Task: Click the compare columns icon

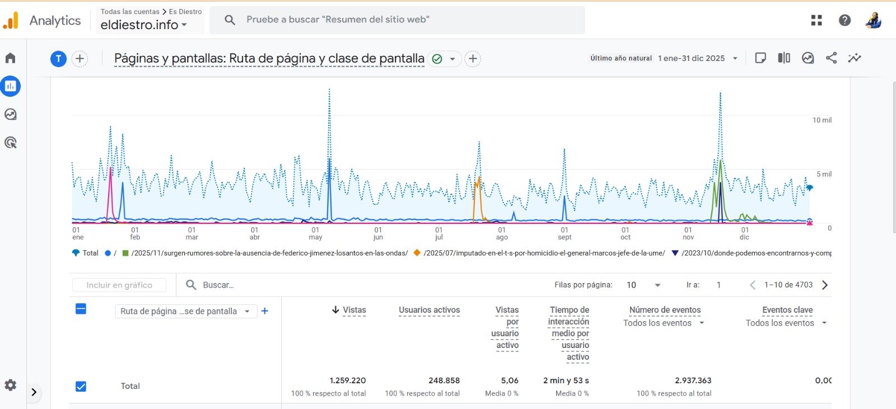Action: tap(784, 58)
